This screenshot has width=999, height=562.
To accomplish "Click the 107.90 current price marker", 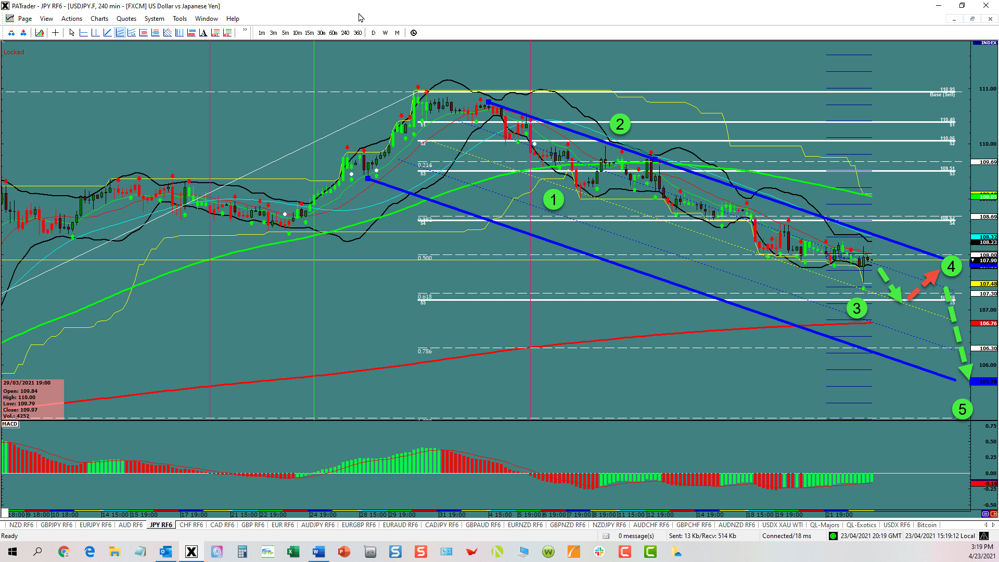I will click(x=985, y=260).
